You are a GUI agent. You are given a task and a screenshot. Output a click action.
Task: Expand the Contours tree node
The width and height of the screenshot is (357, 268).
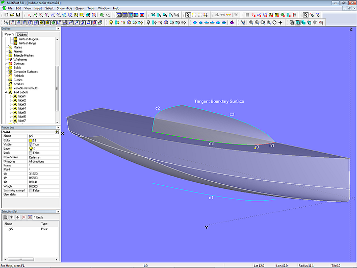(x=5, y=63)
